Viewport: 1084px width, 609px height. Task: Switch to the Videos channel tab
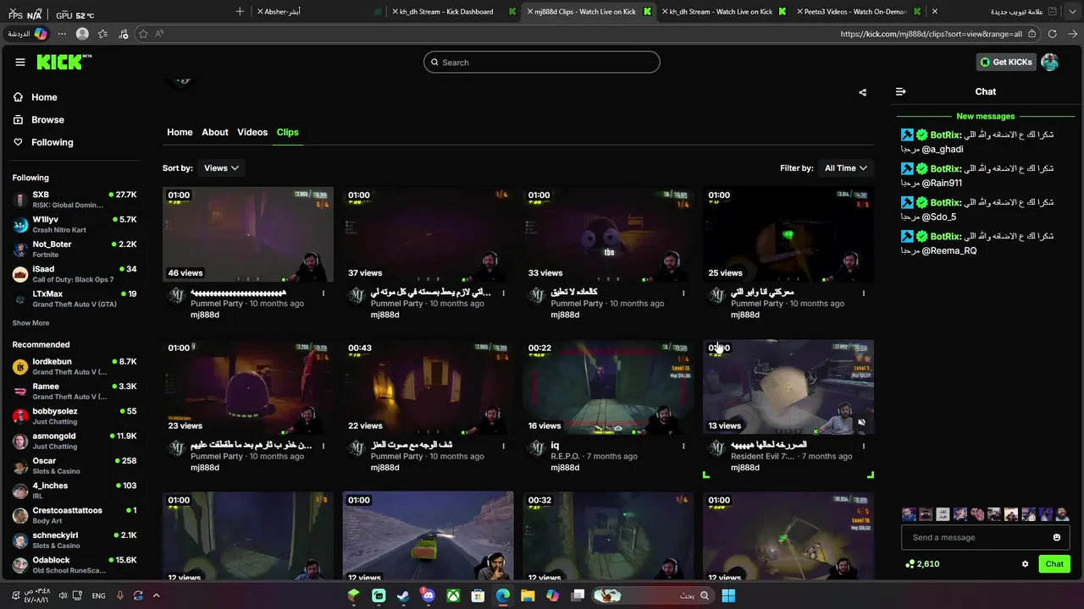tap(252, 132)
